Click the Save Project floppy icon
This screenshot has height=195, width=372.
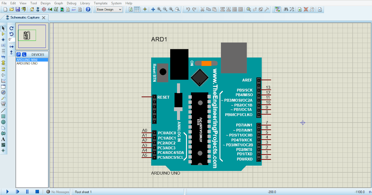[x=18, y=9]
